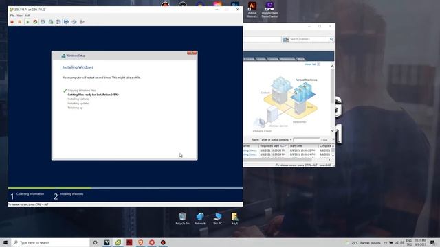
Task: Click the inventory search type dropdown icon
Action: (x=286, y=39)
